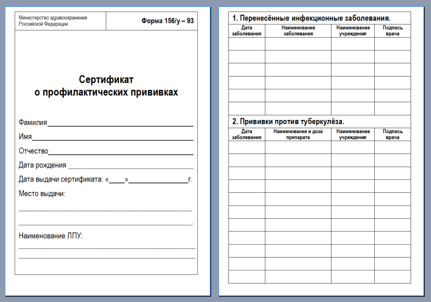The width and height of the screenshot is (431, 302).
Task: Click last row date cell in tuberculosis table
Action: (x=247, y=277)
